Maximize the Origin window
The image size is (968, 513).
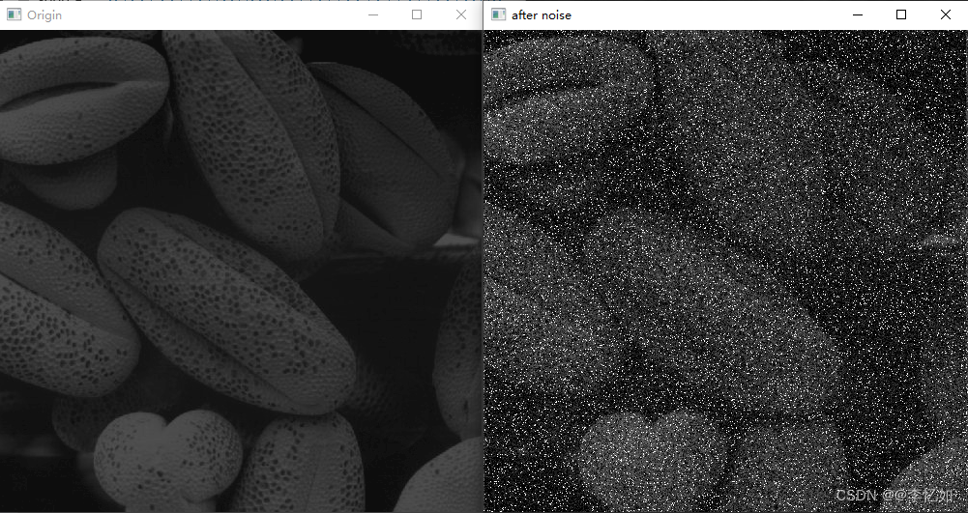(417, 14)
